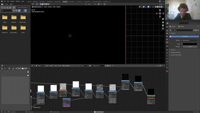Image resolution: width=200 pixels, height=113 pixels.
Task: Toggle Use Nodes checkbox in node editor
Action: pos(63,66)
